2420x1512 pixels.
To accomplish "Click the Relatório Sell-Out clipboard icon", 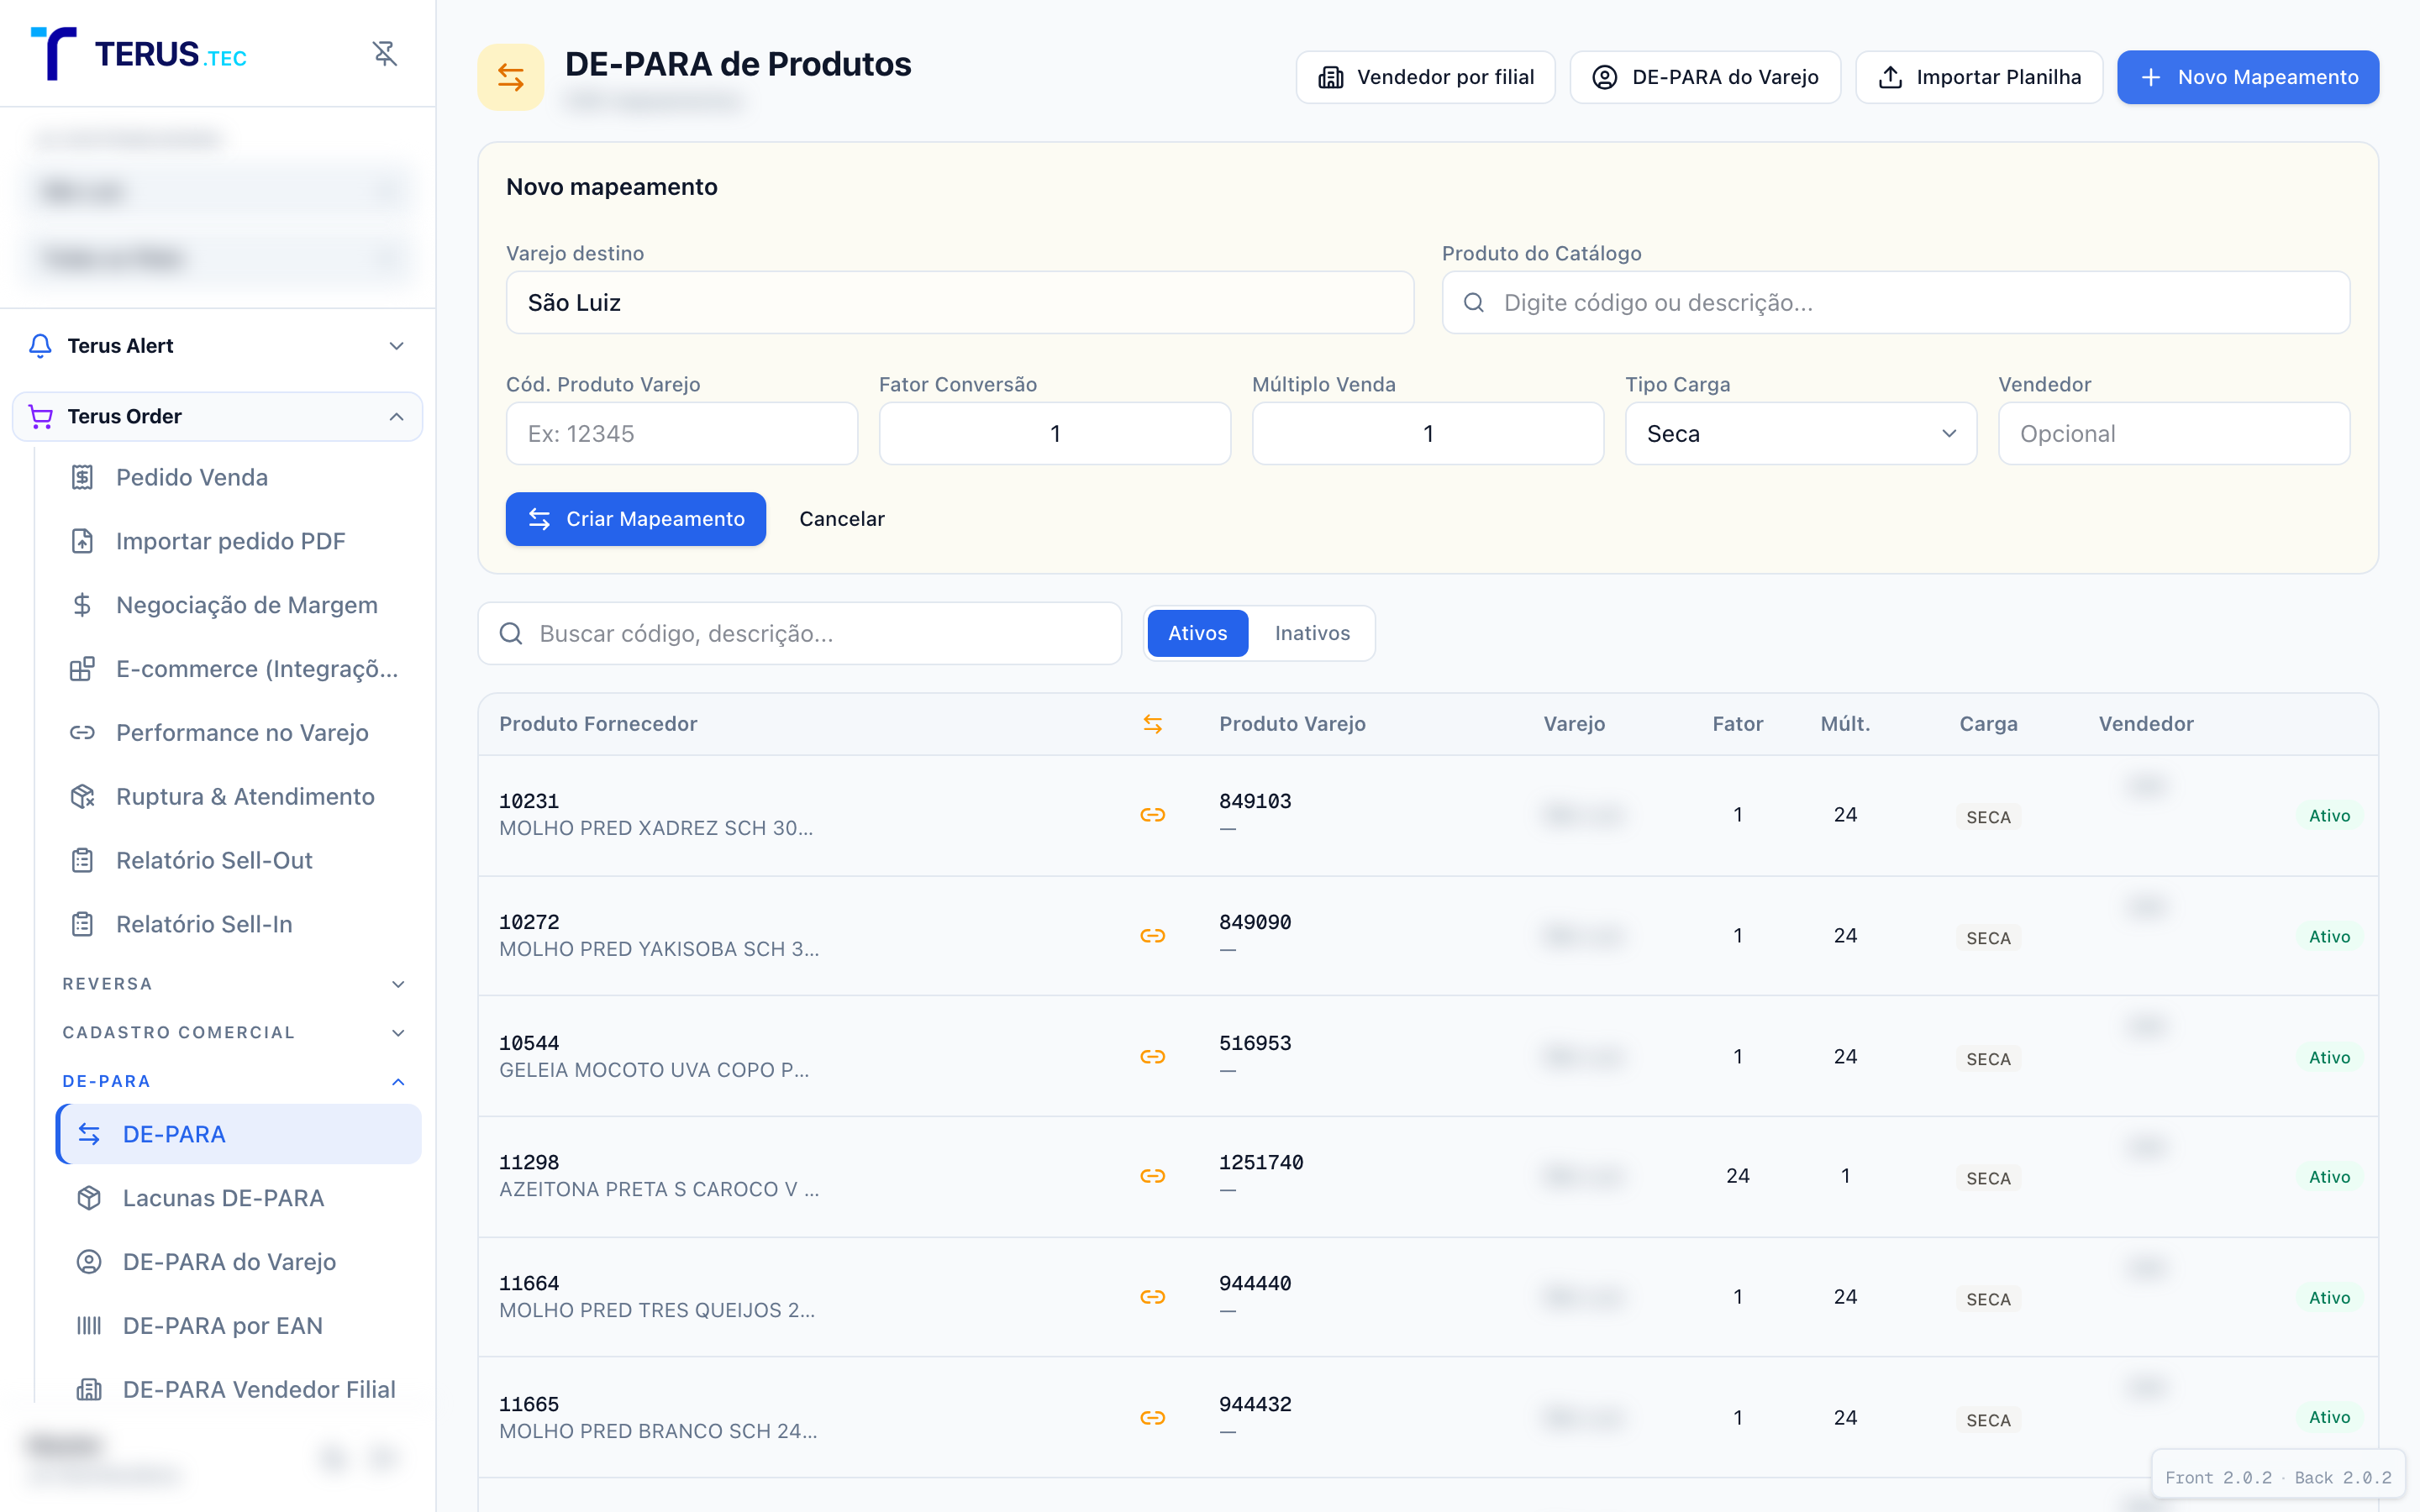I will (82, 861).
